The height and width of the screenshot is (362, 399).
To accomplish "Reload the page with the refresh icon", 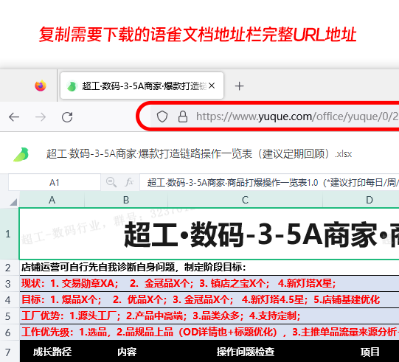I will coord(67,117).
